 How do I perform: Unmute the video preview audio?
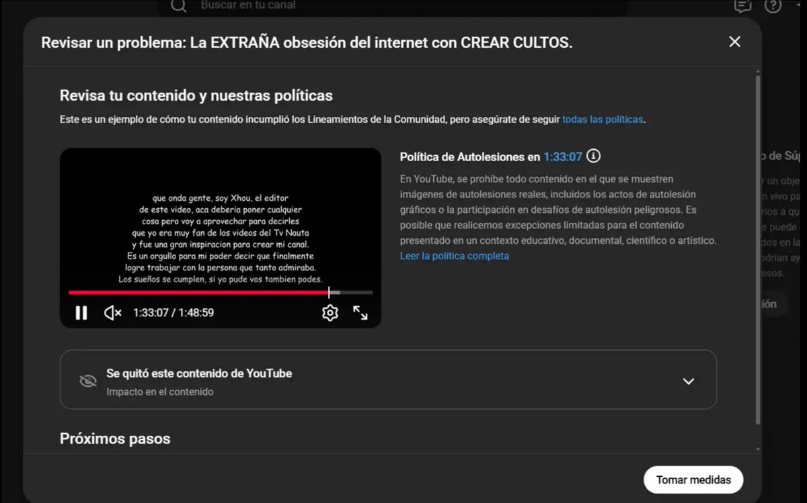click(113, 312)
